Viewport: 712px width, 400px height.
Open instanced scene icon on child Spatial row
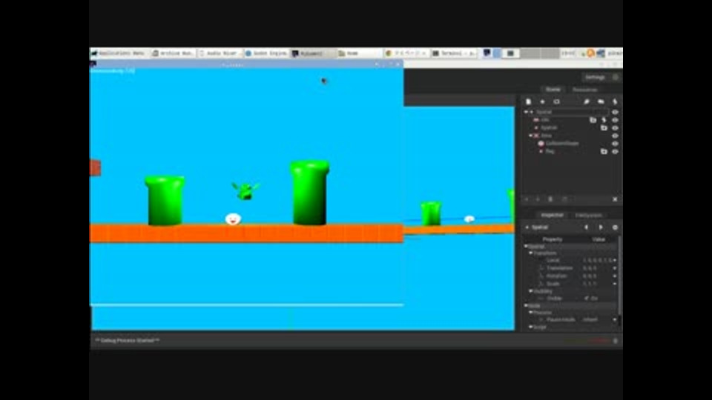pos(604,128)
